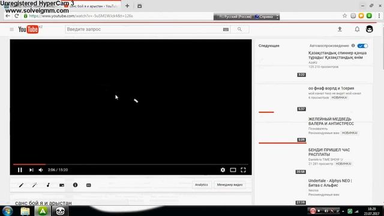The image size is (384, 216).
Task: Open Менеджер видео button
Action: click(x=230, y=185)
